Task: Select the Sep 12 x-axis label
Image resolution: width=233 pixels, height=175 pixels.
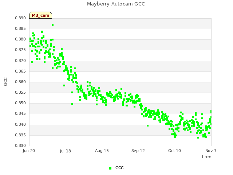Action: 138,151
